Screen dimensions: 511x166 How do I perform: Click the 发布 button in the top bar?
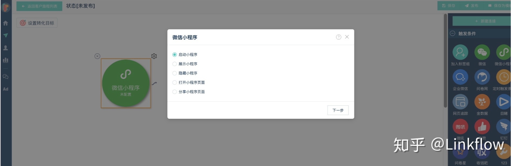point(471,6)
